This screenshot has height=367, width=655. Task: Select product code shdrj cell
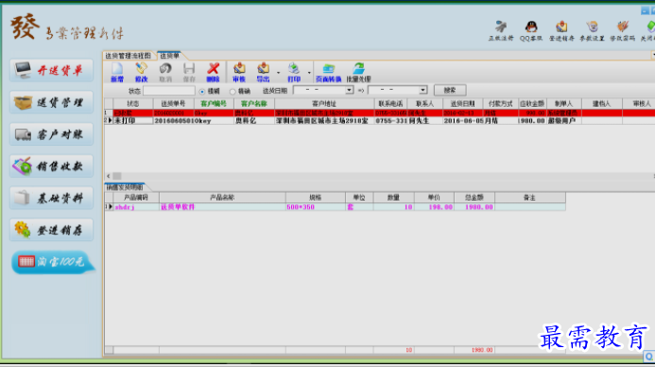tap(136, 207)
